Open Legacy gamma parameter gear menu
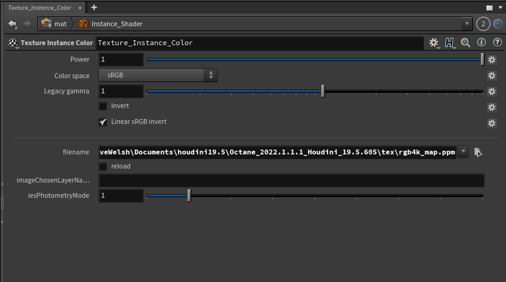 (x=491, y=92)
